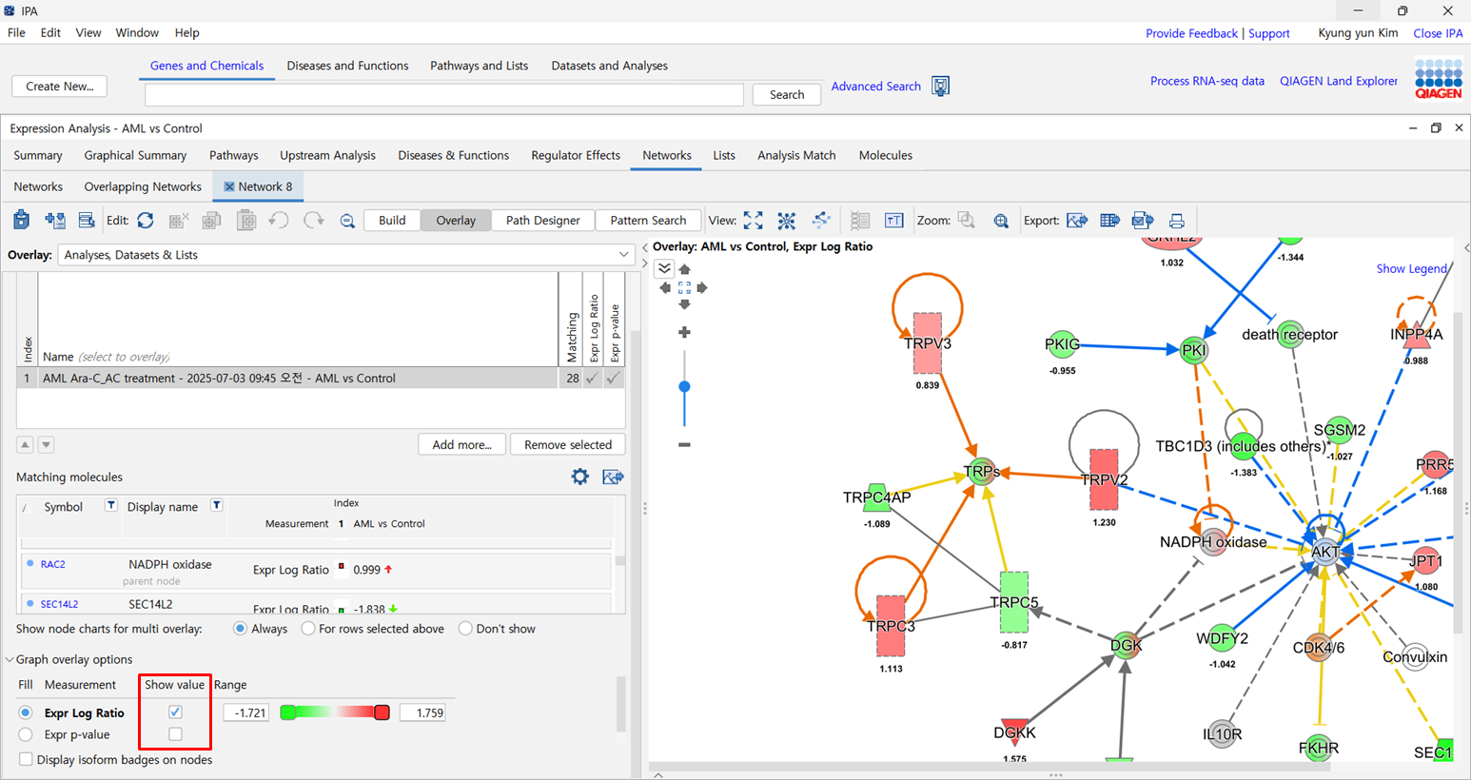Image resolution: width=1471 pixels, height=780 pixels.
Task: Open Matching molecules gear settings
Action: click(579, 477)
